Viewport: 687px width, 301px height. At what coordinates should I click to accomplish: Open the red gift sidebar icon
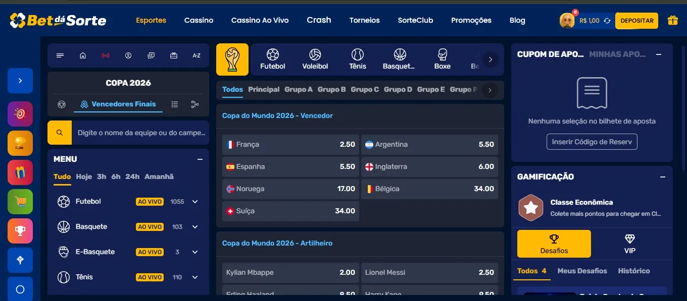(x=20, y=172)
